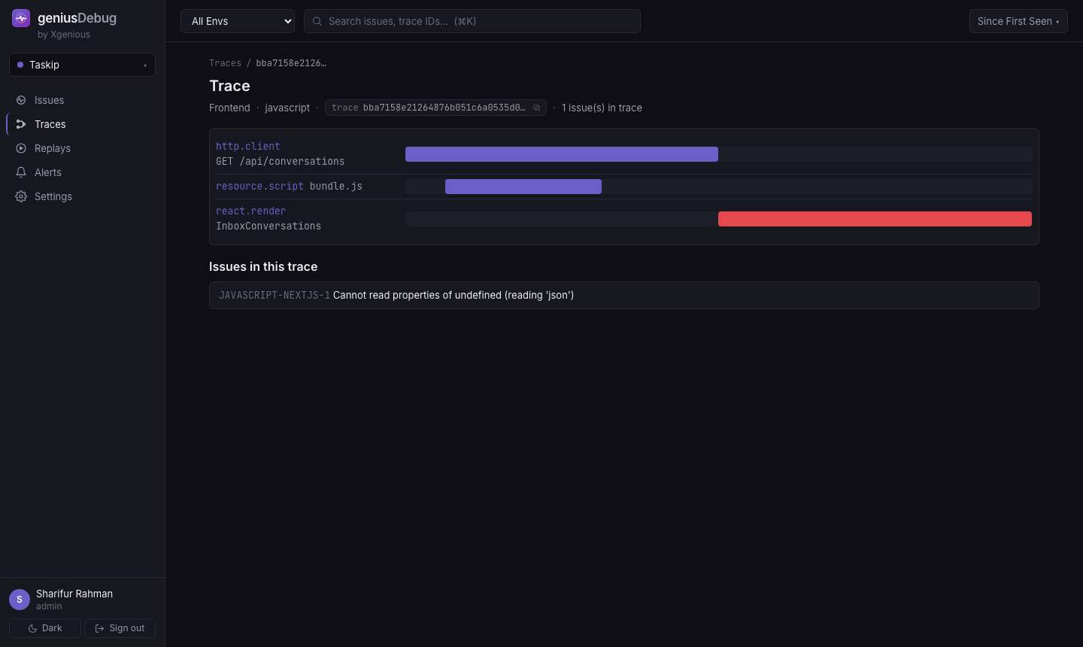Go to Traces breadcrumb link
1083x647 pixels.
225,63
